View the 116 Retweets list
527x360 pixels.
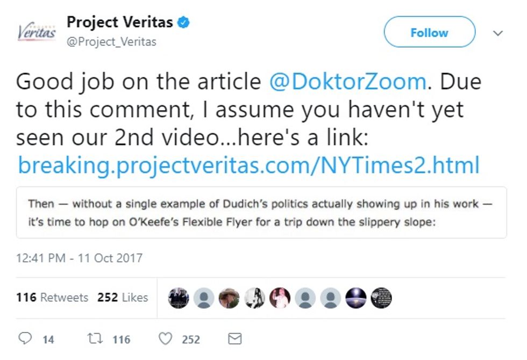pyautogui.click(x=52, y=297)
